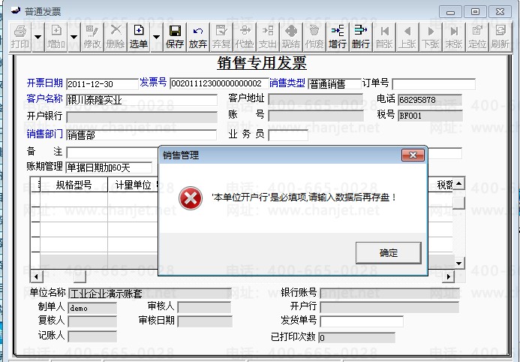Click the 定位 locate toolbar icon
The image size is (520, 362).
[x=477, y=37]
